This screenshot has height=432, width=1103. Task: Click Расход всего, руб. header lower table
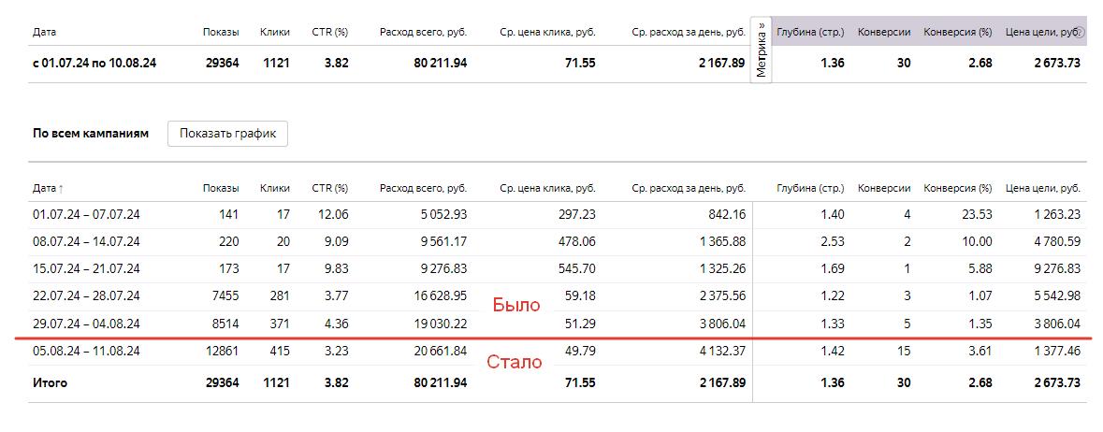pos(423,189)
